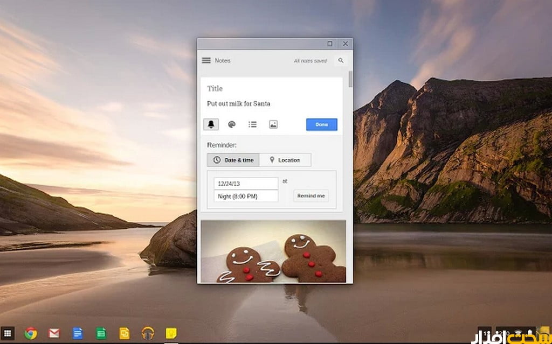Click the Remind me button
Viewport: 552px width, 344px height.
tap(311, 196)
